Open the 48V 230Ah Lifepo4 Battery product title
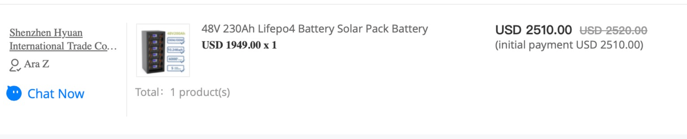This screenshot has height=139, width=687. click(315, 29)
